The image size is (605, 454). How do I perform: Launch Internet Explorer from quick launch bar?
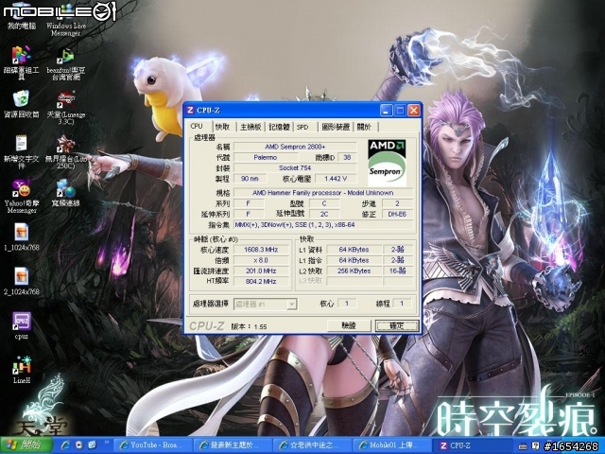pyautogui.click(x=66, y=445)
